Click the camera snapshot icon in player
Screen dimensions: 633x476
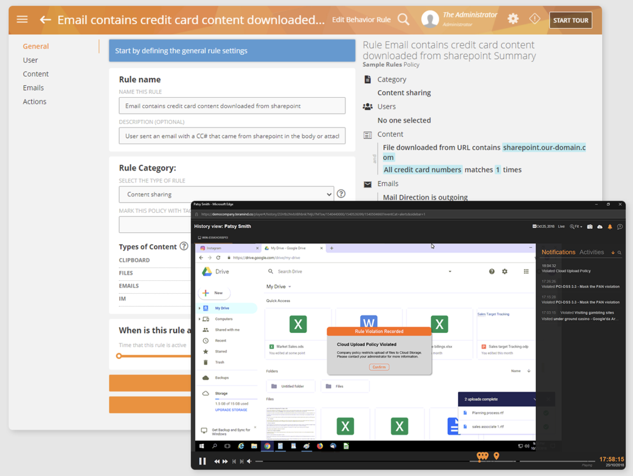point(590,226)
